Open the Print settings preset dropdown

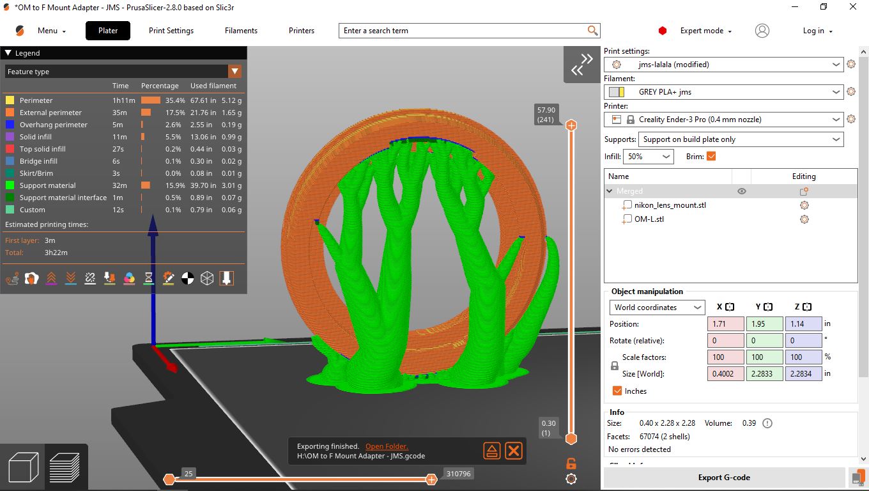pyautogui.click(x=724, y=65)
